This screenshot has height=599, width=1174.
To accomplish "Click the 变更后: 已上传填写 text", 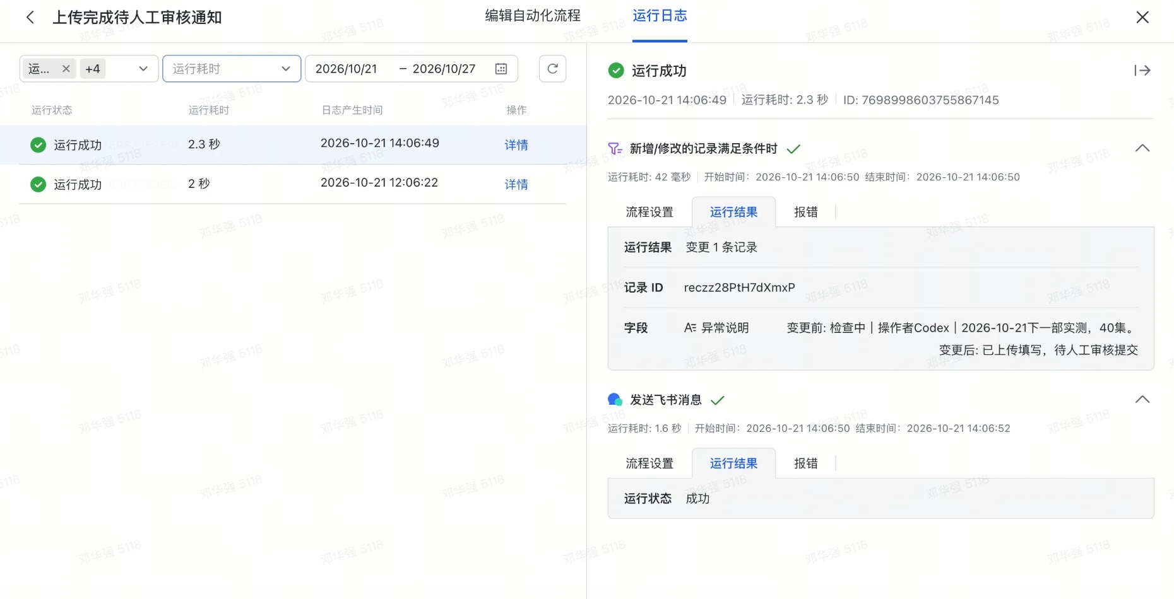I will (x=1038, y=350).
